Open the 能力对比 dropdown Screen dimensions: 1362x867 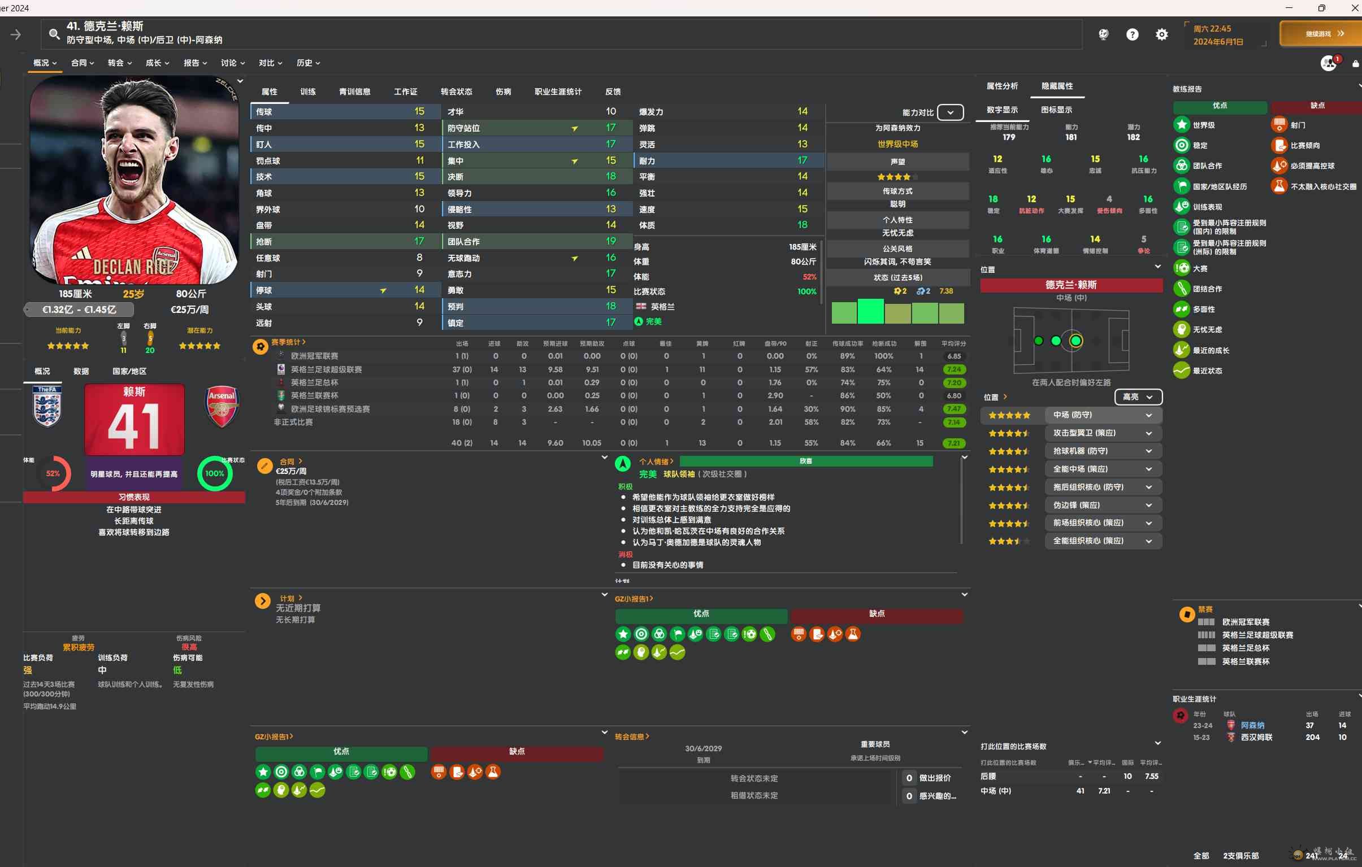(950, 112)
